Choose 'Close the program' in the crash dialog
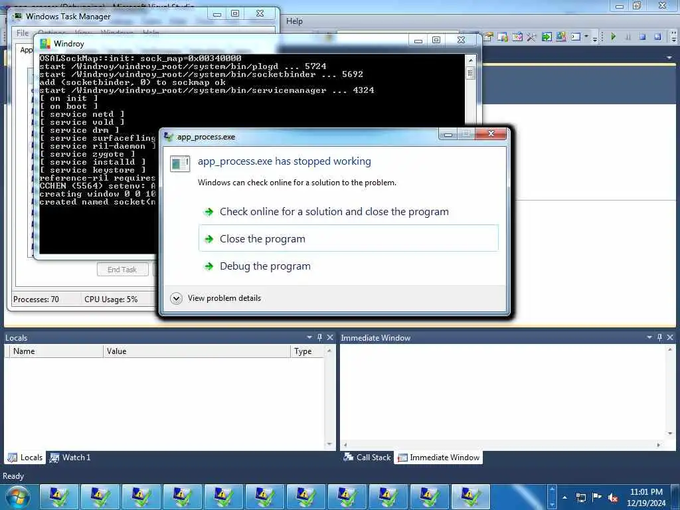Viewport: 680px width, 510px height. (x=348, y=238)
